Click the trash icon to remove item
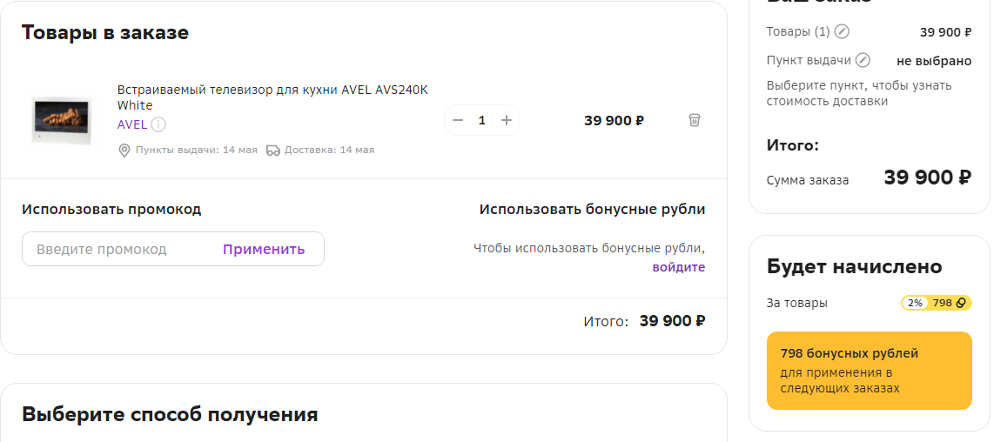 coord(695,120)
